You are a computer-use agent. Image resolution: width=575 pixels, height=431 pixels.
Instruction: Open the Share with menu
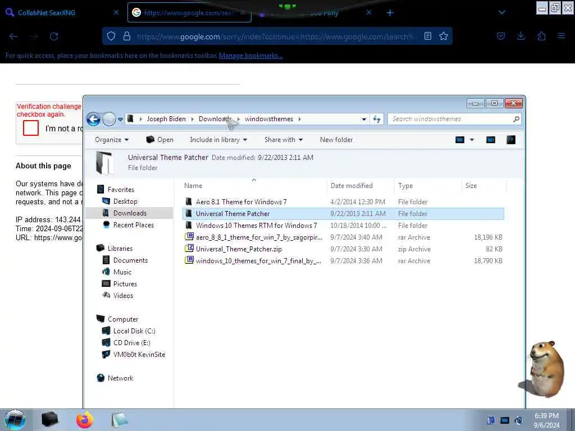click(284, 140)
